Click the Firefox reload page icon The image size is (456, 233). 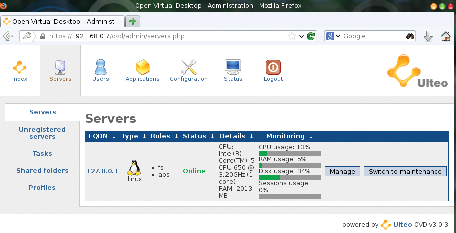(x=311, y=36)
